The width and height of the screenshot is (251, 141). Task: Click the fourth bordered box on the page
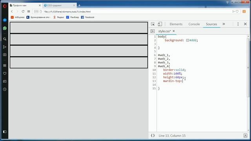tap(79, 63)
